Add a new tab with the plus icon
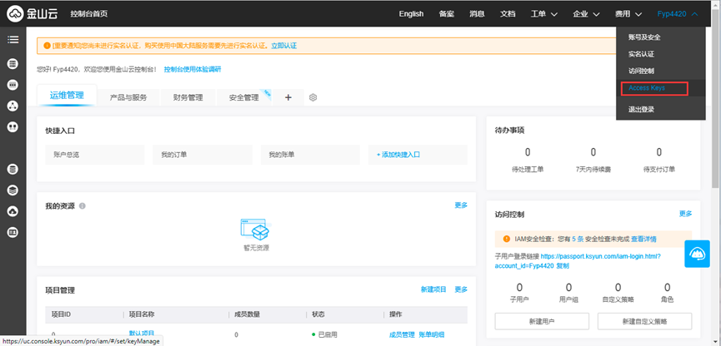This screenshot has height=346, width=721. [288, 97]
